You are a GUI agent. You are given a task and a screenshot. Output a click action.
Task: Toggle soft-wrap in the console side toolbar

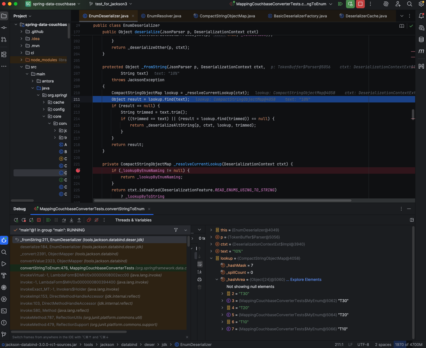(199, 264)
